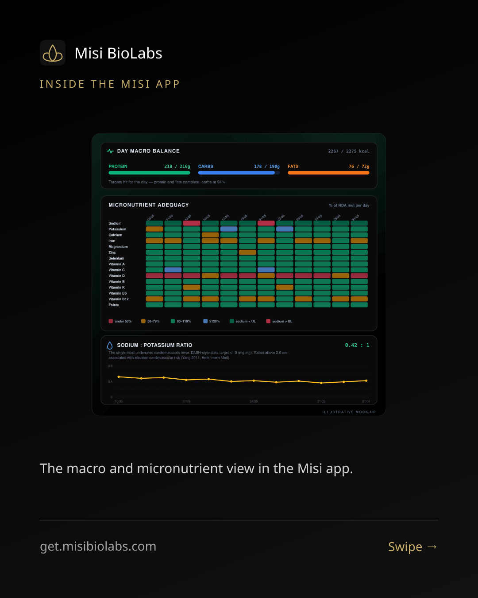The width and height of the screenshot is (478, 598).
Task: Select the Vitamin C row label
Action: [117, 270]
